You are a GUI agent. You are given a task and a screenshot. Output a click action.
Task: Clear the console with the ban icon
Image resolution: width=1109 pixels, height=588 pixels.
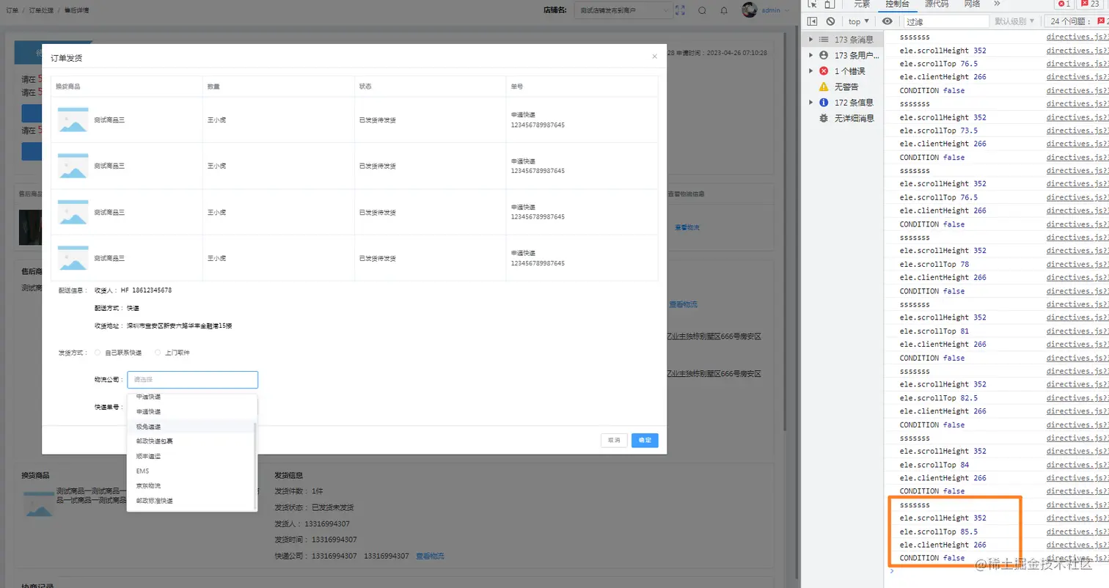click(x=830, y=21)
